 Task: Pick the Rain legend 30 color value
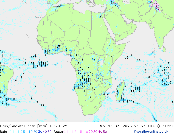pos(40,132)
